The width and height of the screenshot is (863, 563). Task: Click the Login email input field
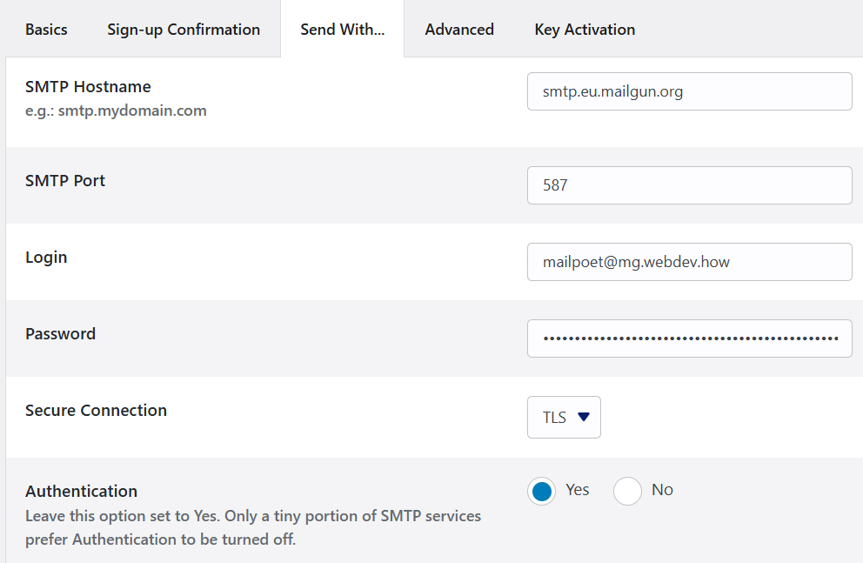tap(689, 261)
